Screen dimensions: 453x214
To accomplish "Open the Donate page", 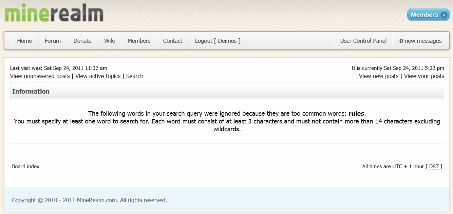I will click(x=82, y=41).
